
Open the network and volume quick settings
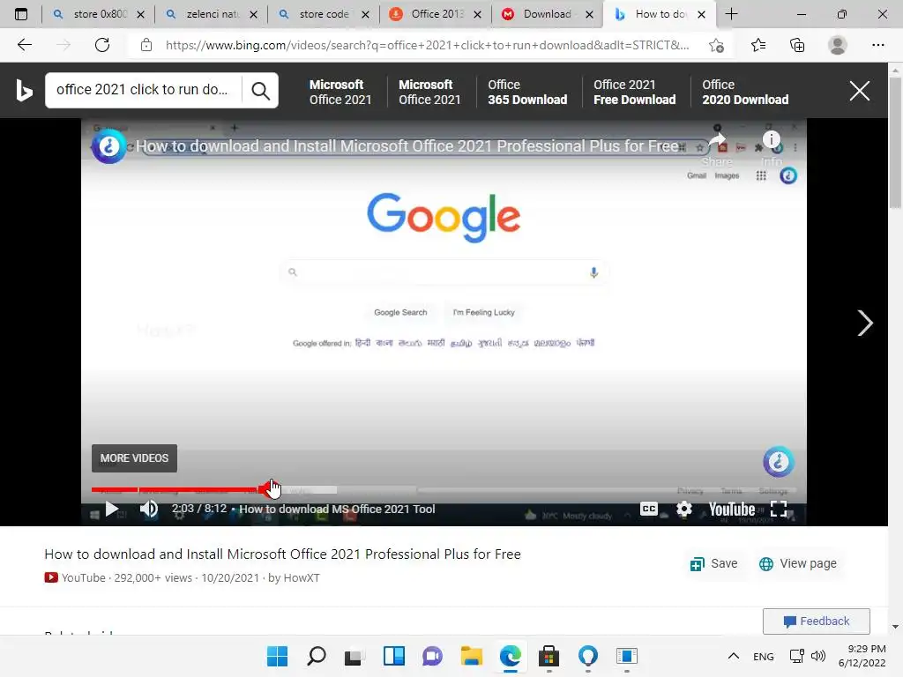[808, 656]
